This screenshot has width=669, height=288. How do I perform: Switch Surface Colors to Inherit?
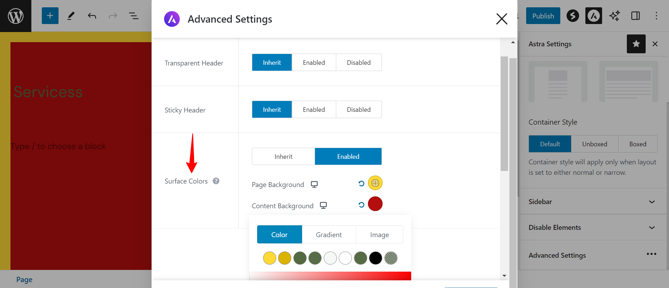[x=283, y=157]
